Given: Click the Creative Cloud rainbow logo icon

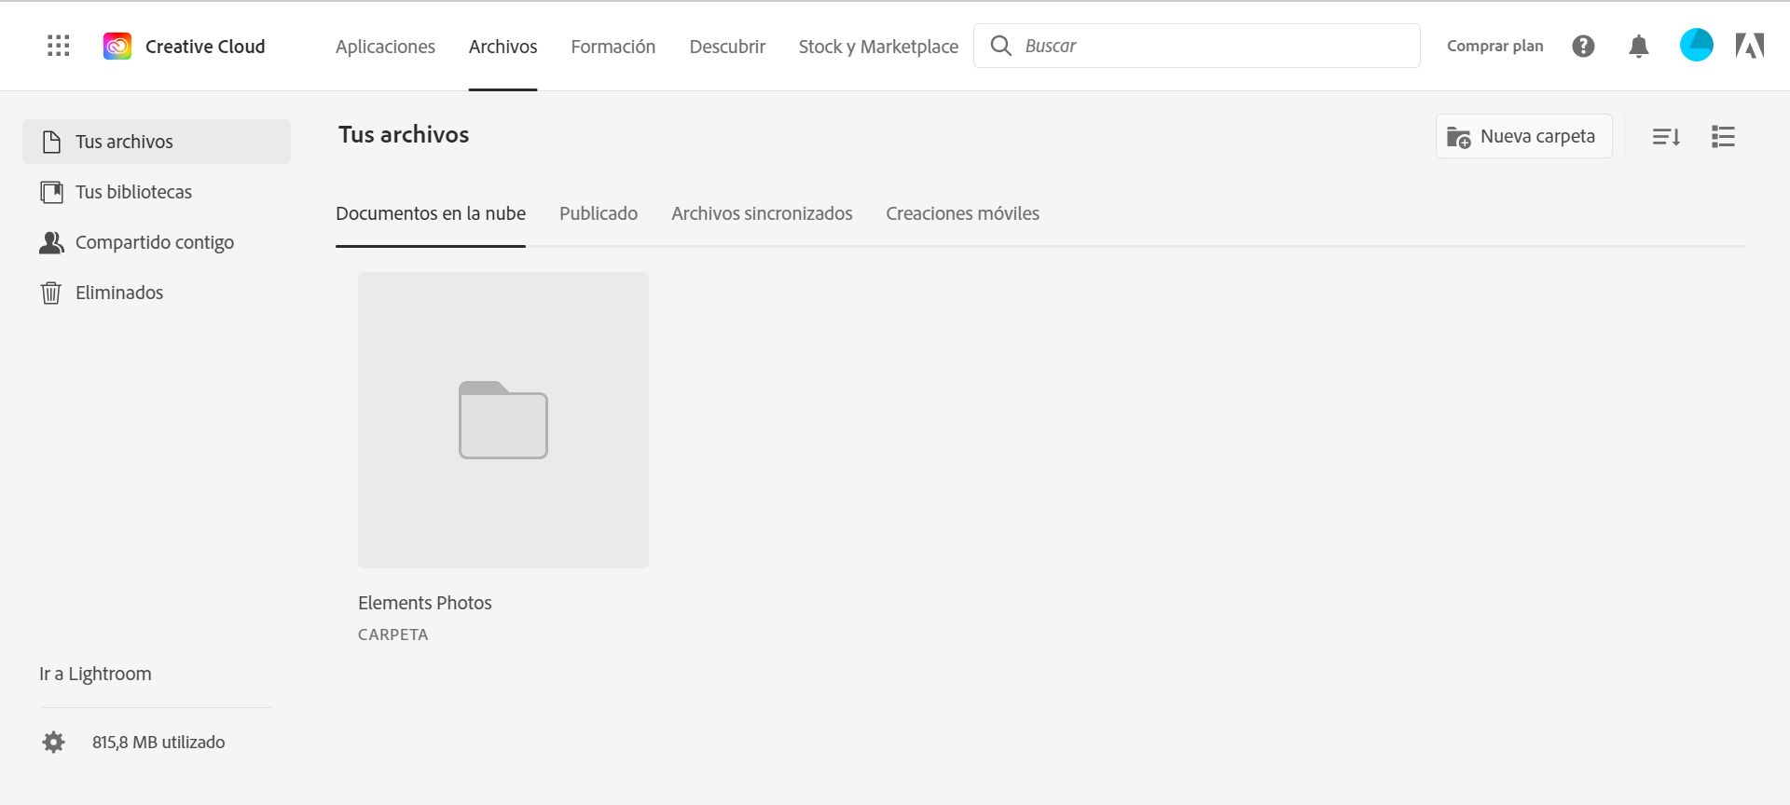Looking at the screenshot, I should pos(117,46).
